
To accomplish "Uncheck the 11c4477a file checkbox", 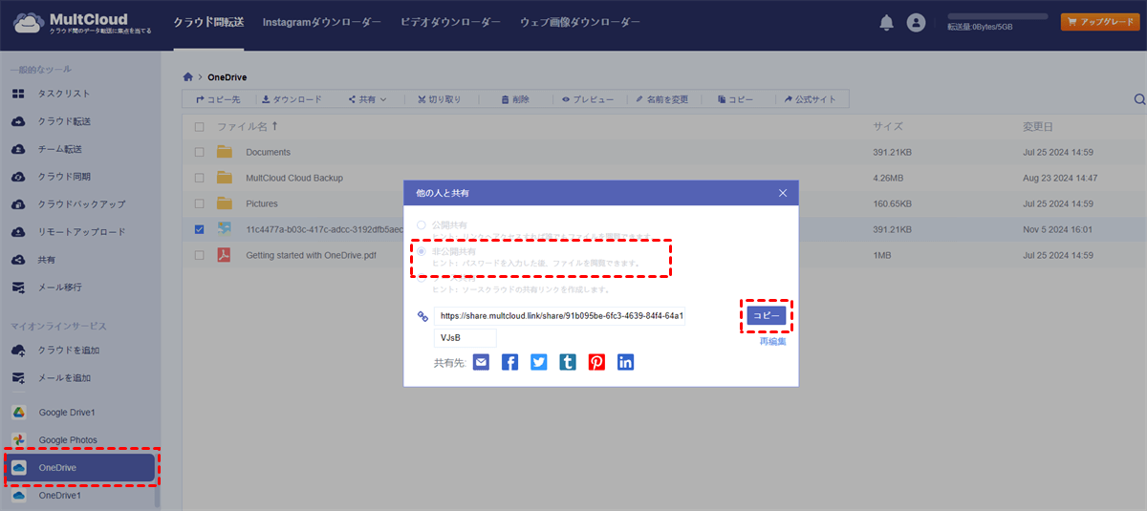I will click(x=199, y=229).
